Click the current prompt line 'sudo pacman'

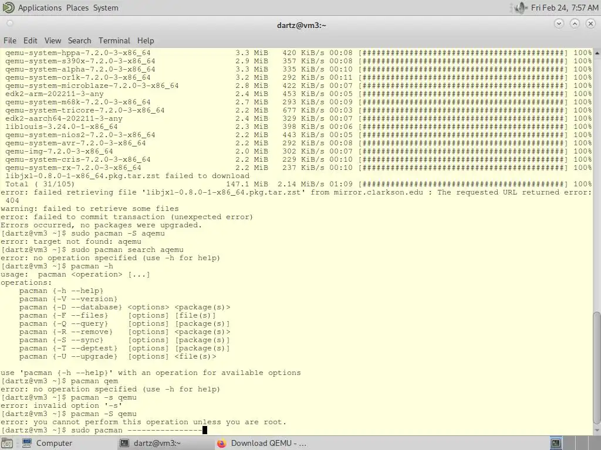103,430
